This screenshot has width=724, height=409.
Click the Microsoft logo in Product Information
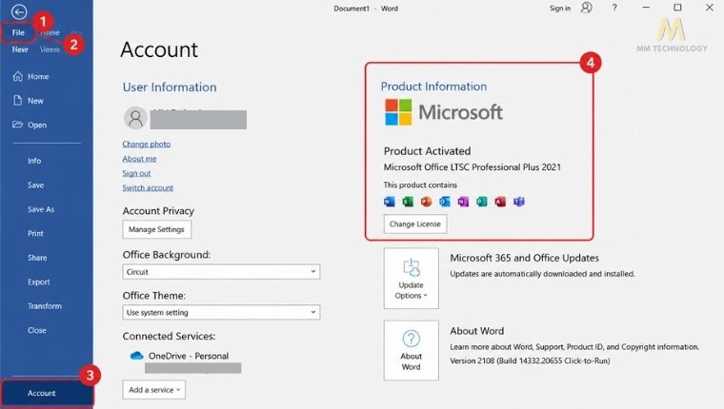(x=444, y=112)
